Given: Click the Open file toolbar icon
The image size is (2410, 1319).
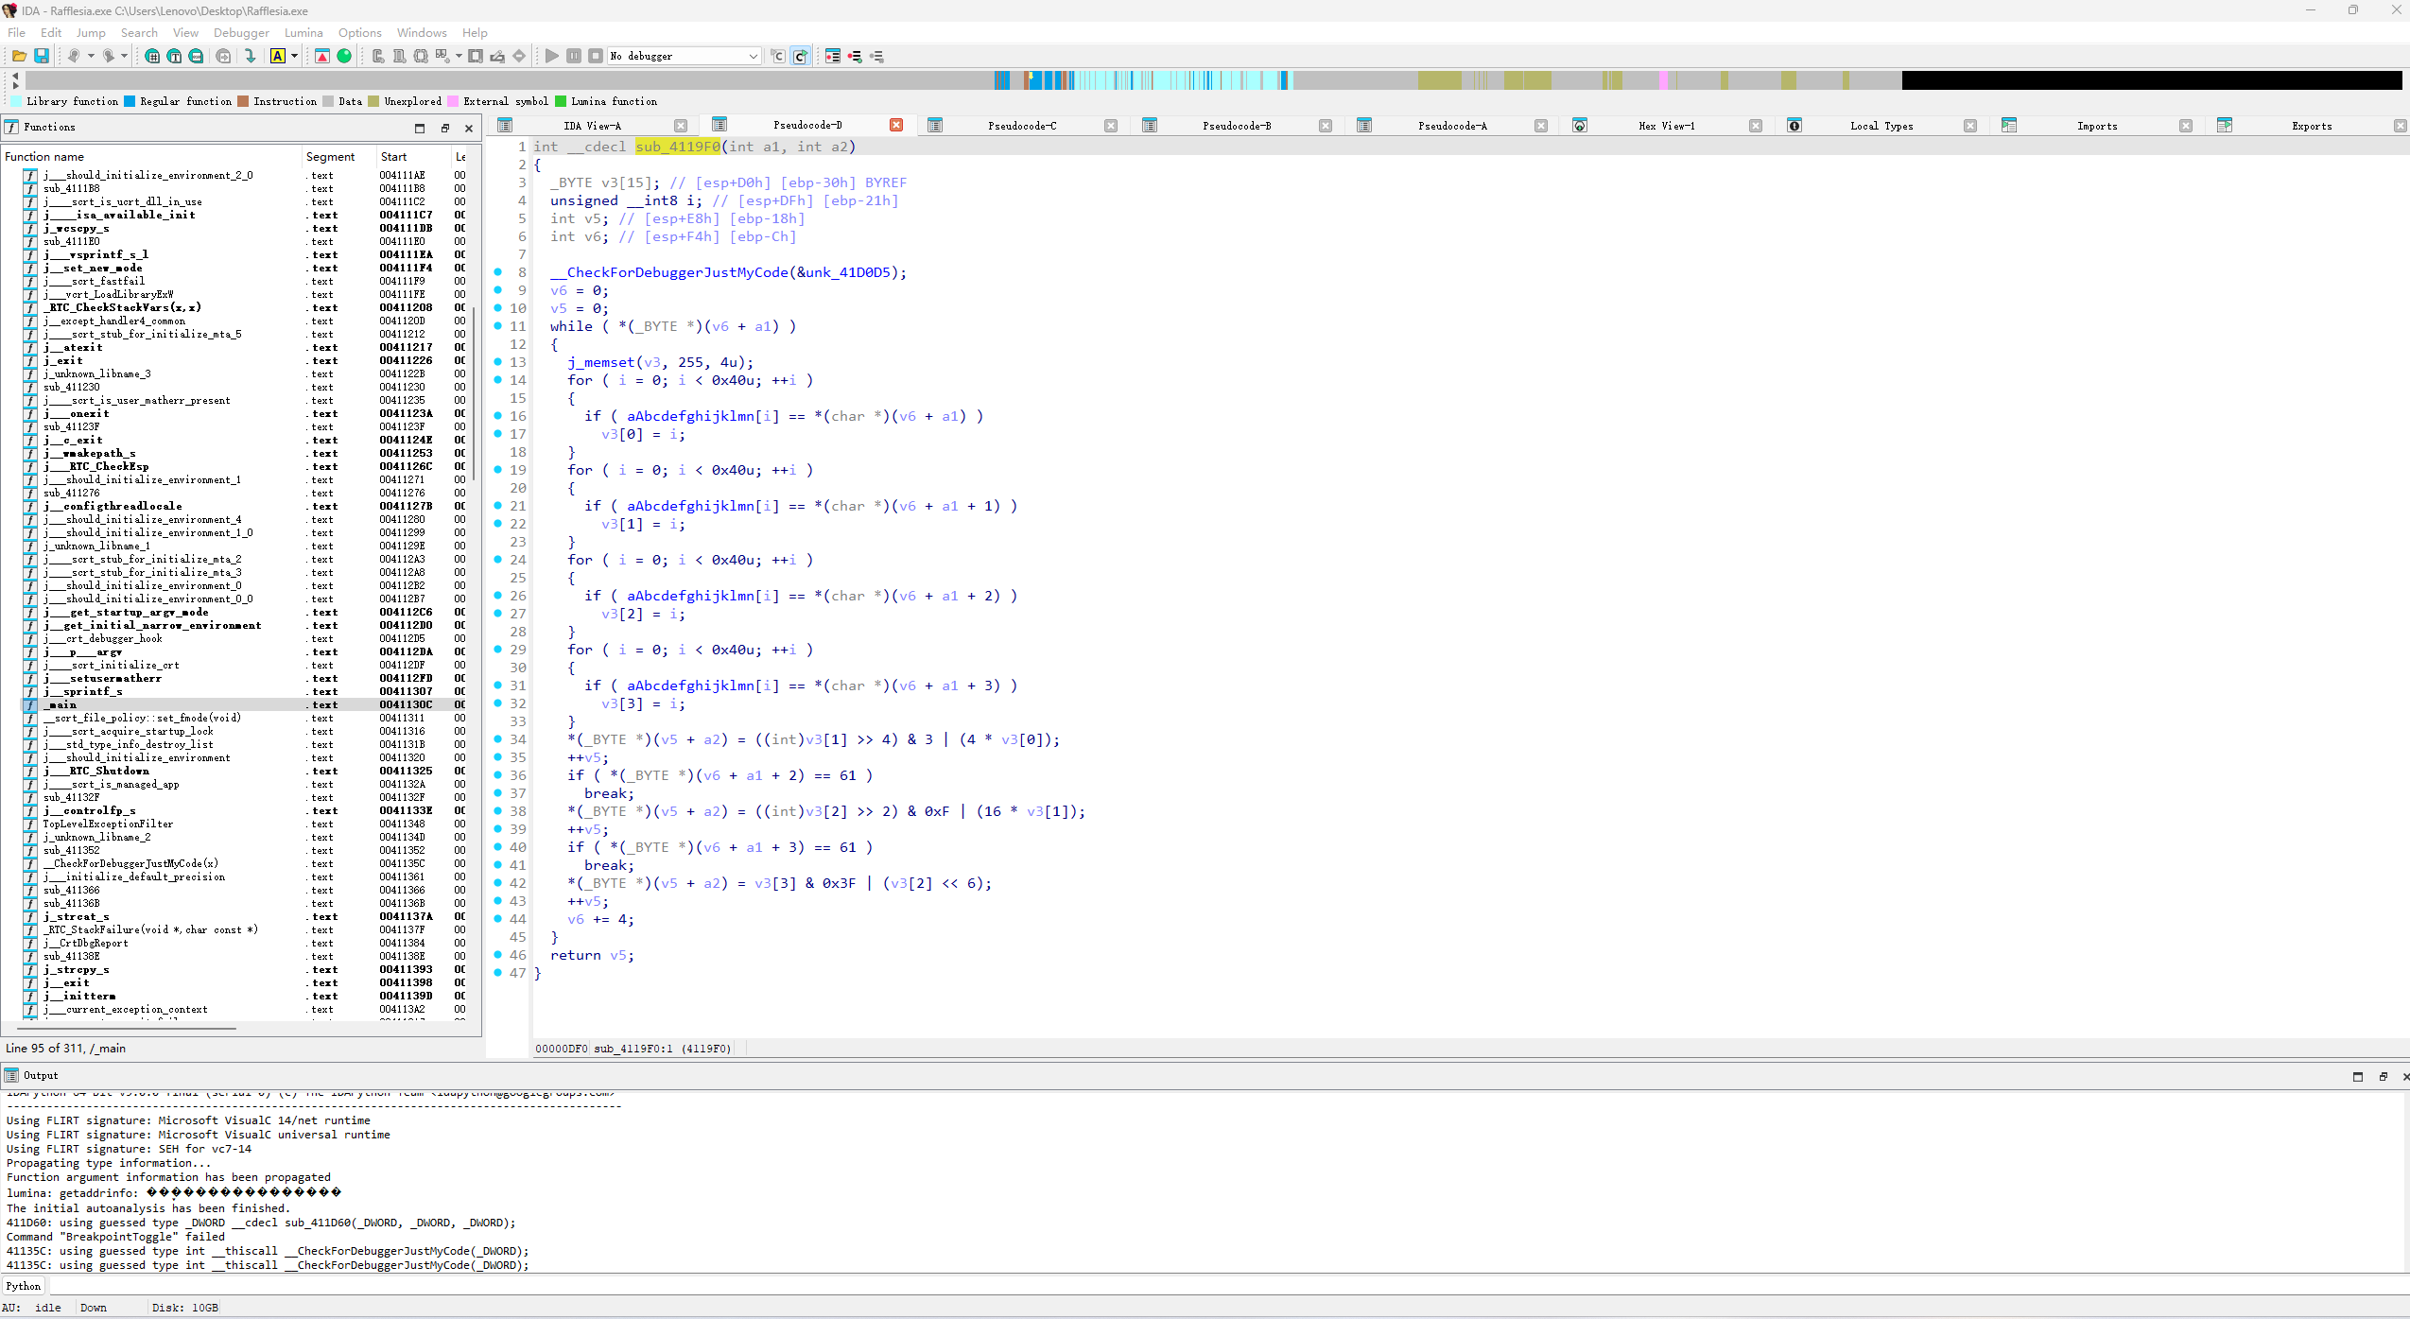Looking at the screenshot, I should [19, 57].
